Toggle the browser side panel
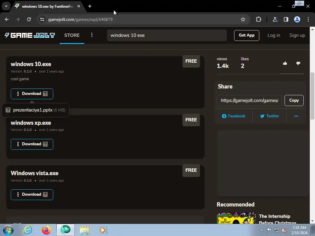 coord(286,19)
